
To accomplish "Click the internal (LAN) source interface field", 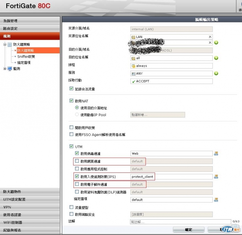I will pyautogui.click(x=171, y=29).
